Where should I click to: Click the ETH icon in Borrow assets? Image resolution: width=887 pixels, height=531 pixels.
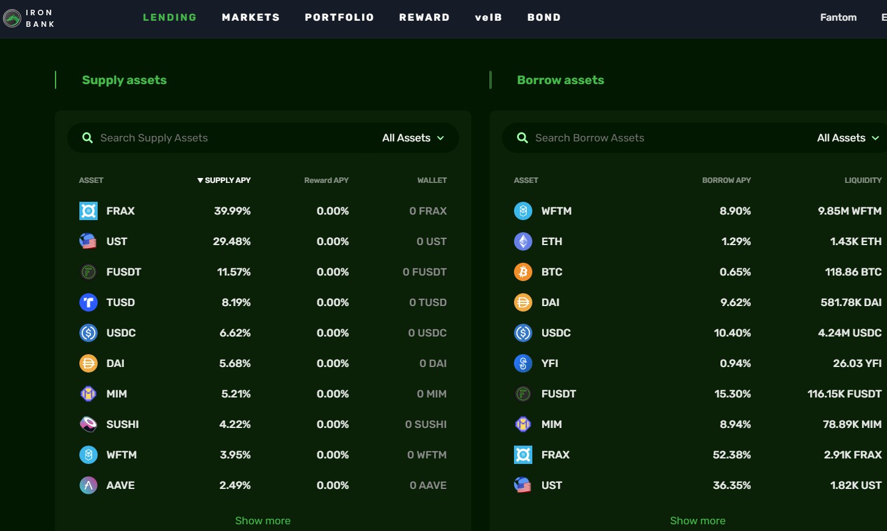coord(523,241)
